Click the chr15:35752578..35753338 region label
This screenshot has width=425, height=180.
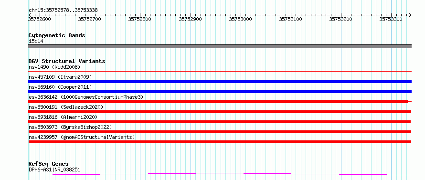[x=63, y=11]
